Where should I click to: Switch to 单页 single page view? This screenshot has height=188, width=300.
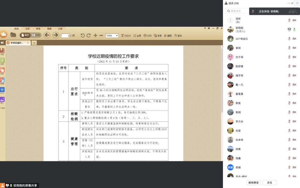tap(25, 35)
